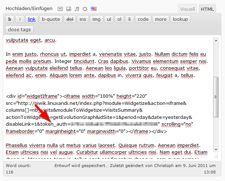Insert a hyperlink with the link button

tap(32, 19)
